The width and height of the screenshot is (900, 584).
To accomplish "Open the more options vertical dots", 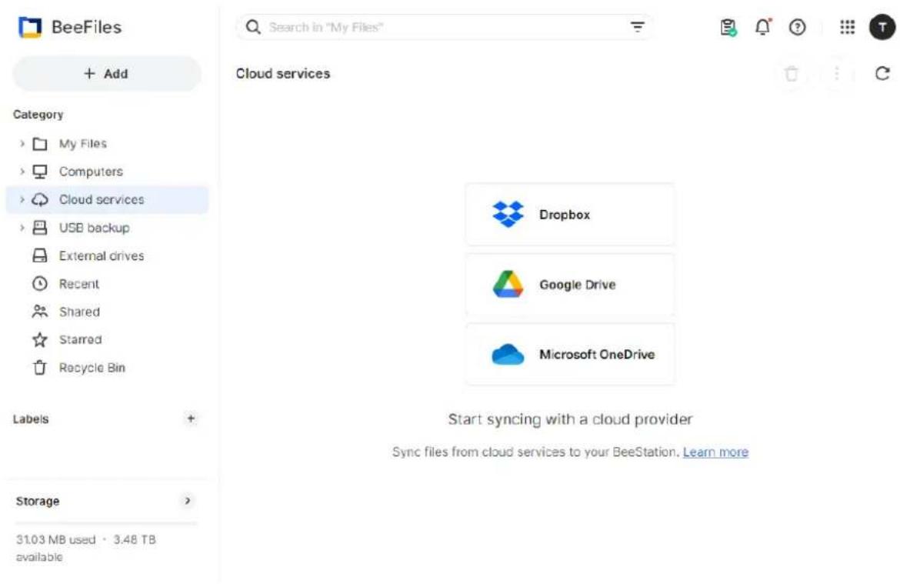I will point(837,74).
